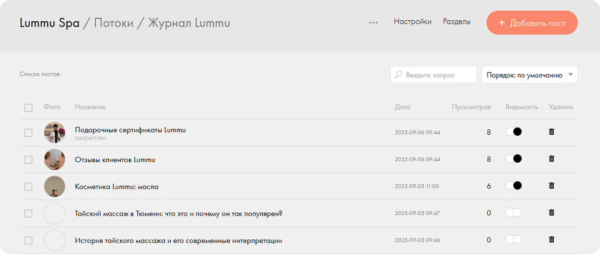Delete the Подарочные сертификаты Lummu post
The height and width of the screenshot is (254, 600).
click(x=551, y=132)
